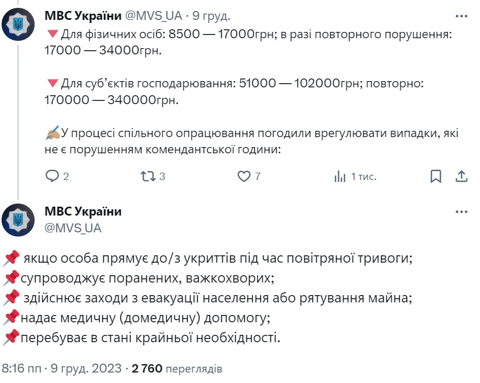
Task: Open the share menu on the tweet
Action: point(461,177)
